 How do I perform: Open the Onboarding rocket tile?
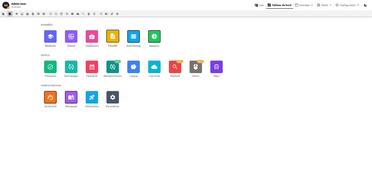(x=92, y=97)
